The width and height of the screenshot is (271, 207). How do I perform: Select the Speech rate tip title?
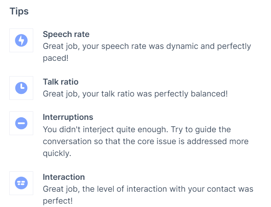point(66,34)
